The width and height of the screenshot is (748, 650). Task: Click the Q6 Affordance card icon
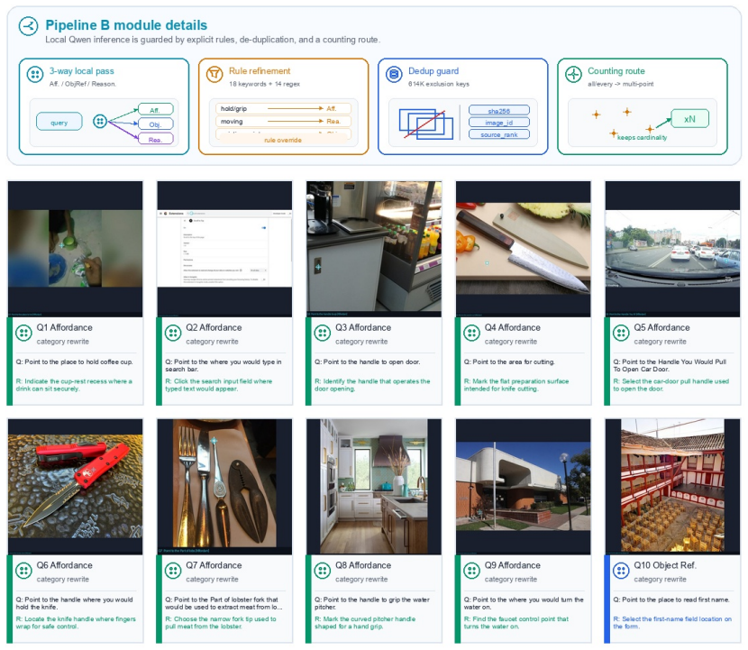pyautogui.click(x=23, y=571)
